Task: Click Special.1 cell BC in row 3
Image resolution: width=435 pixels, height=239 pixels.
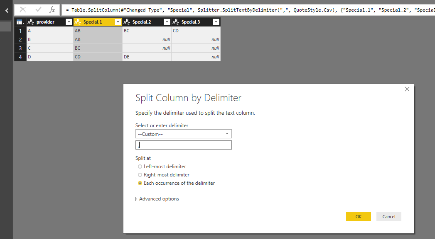Action: point(98,48)
